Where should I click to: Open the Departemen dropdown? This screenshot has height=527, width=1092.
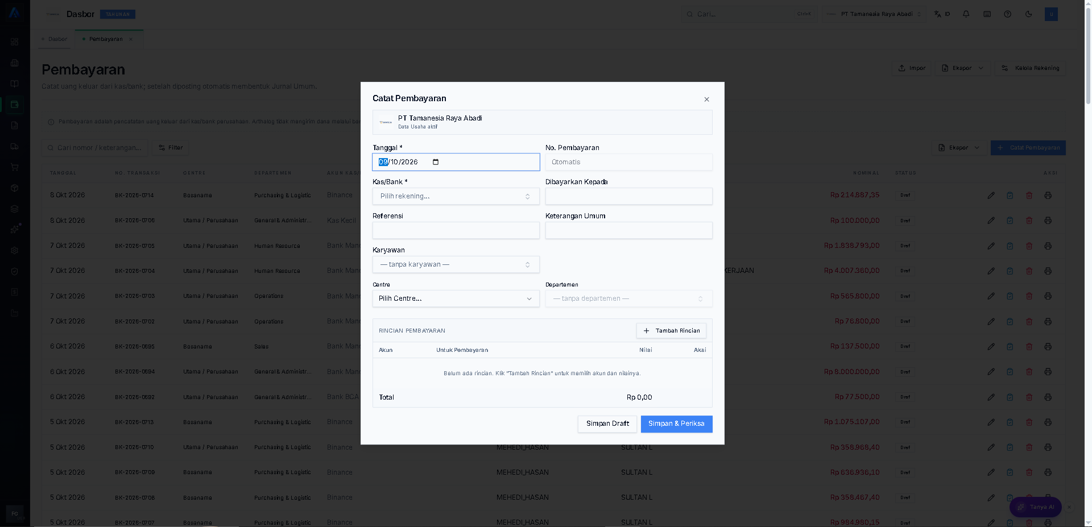(x=628, y=298)
